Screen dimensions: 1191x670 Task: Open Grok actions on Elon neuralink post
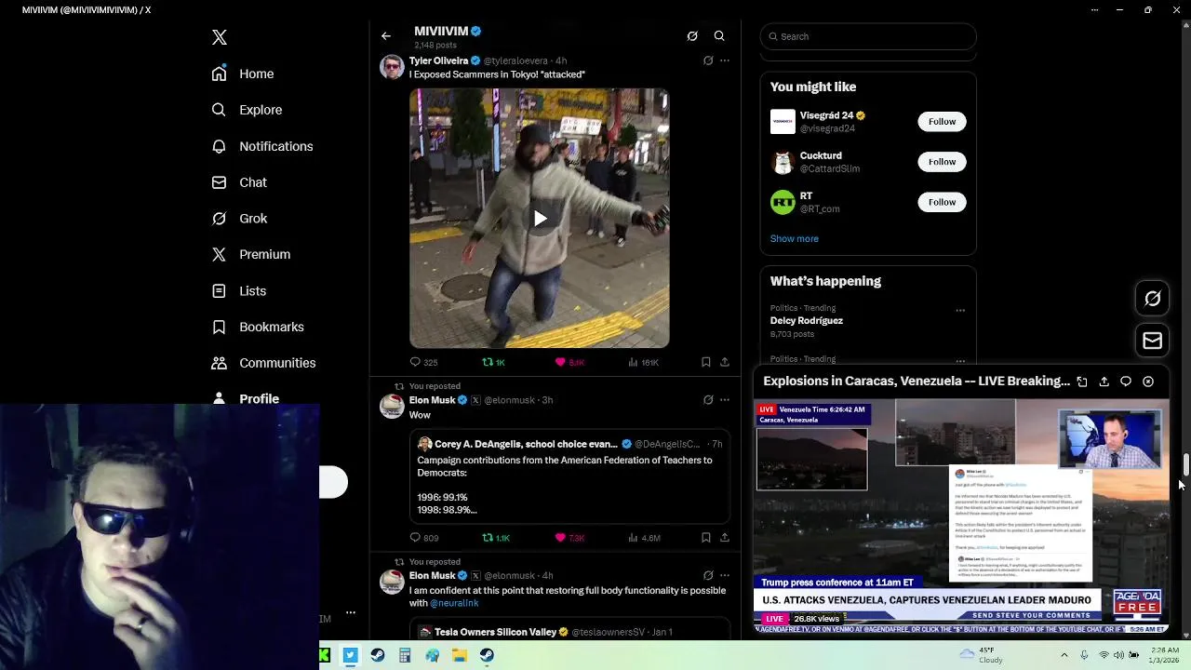click(x=708, y=576)
